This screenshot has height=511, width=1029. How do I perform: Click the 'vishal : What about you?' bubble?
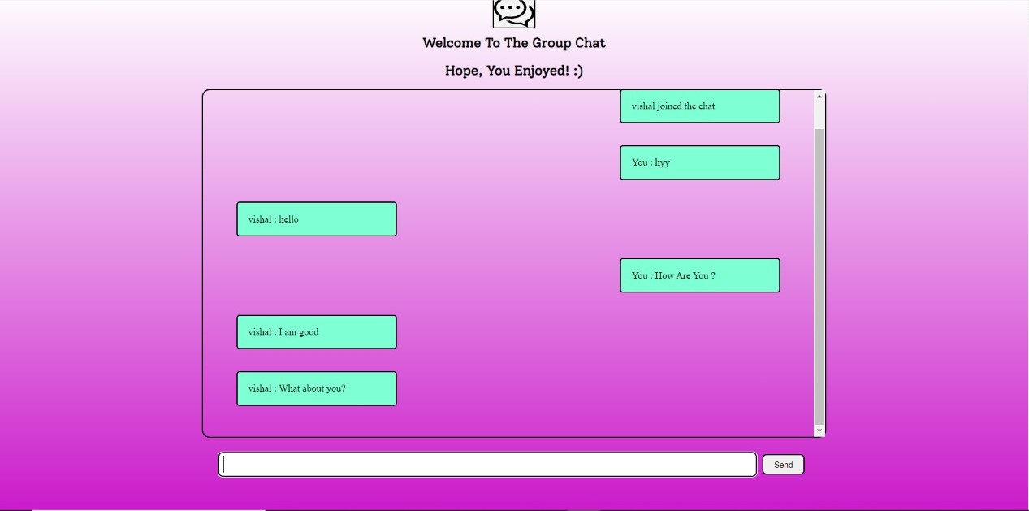[316, 388]
